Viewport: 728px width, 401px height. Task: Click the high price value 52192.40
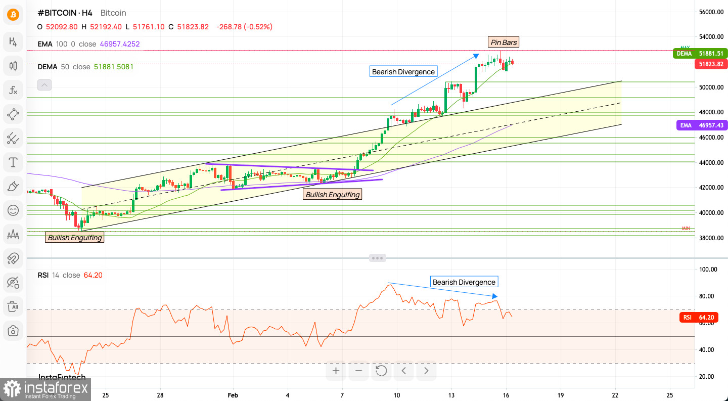[106, 27]
